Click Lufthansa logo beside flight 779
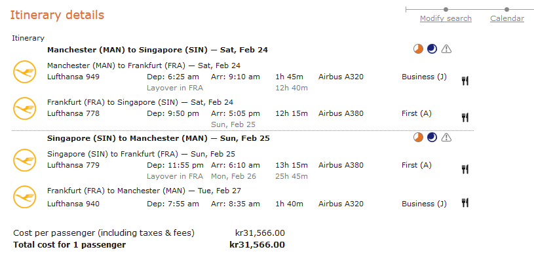Screen dimensions: 534x262 pos(25,160)
